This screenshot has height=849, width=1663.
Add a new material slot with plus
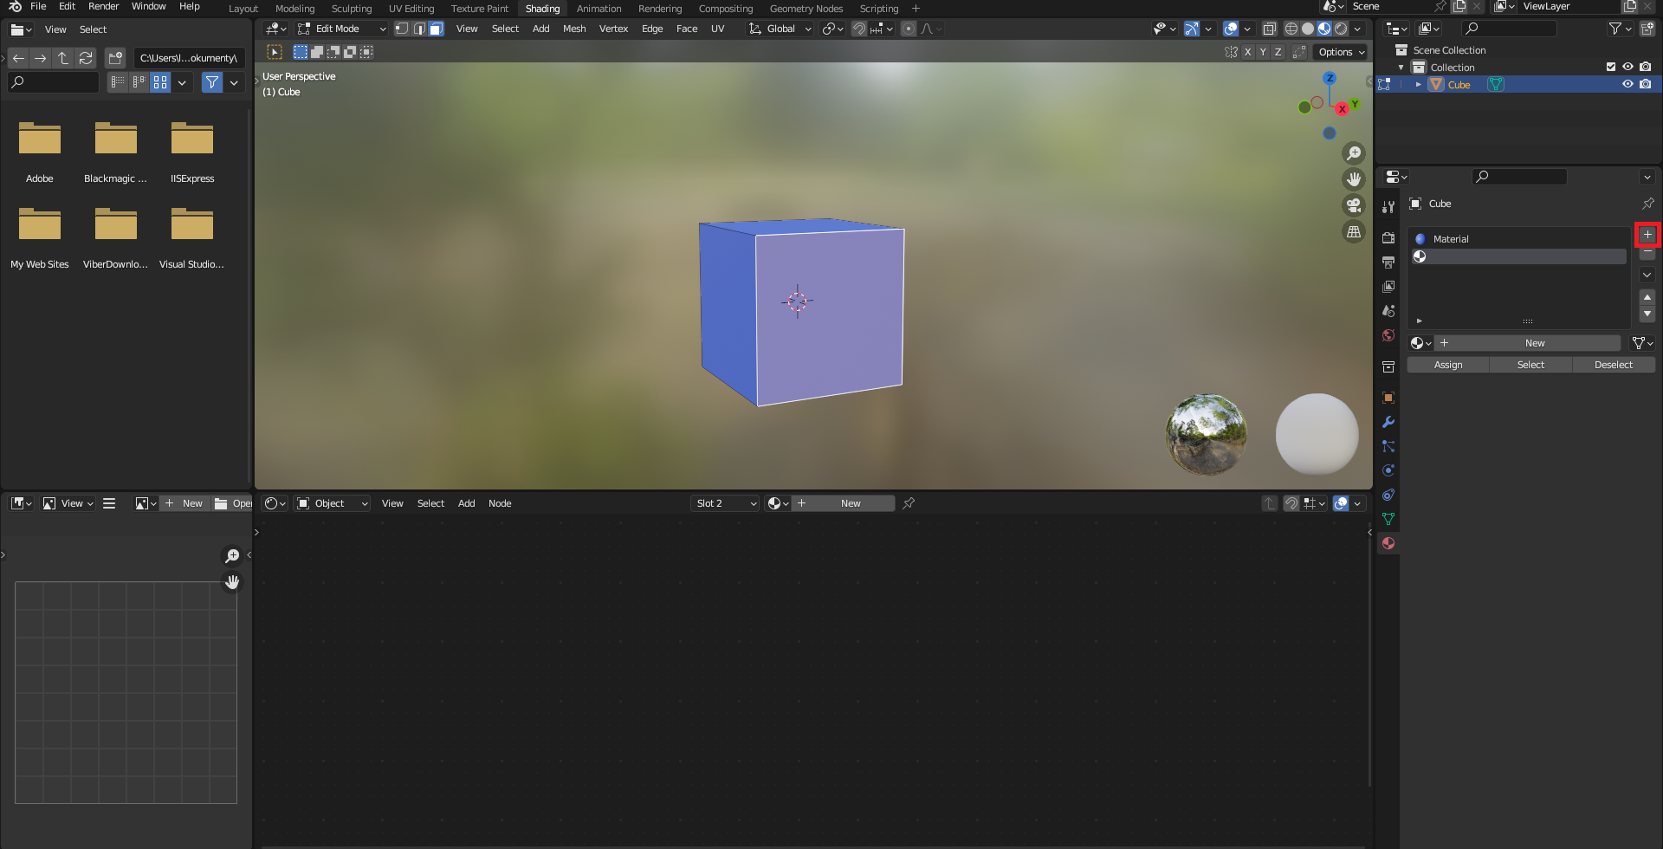[x=1647, y=235]
